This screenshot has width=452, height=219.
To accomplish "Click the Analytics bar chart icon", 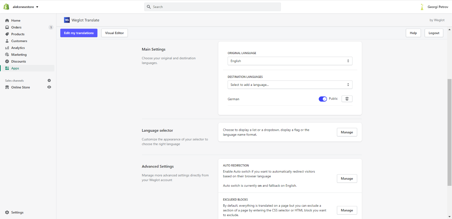I will pos(7,48).
